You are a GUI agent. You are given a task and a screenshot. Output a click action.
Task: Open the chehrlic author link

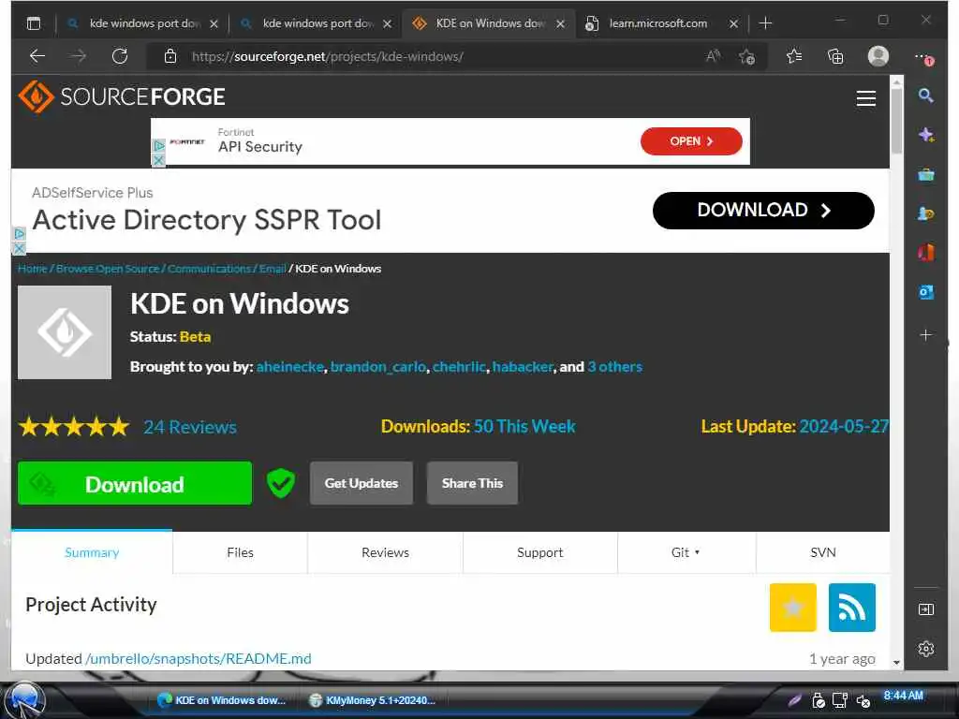pyautogui.click(x=459, y=367)
